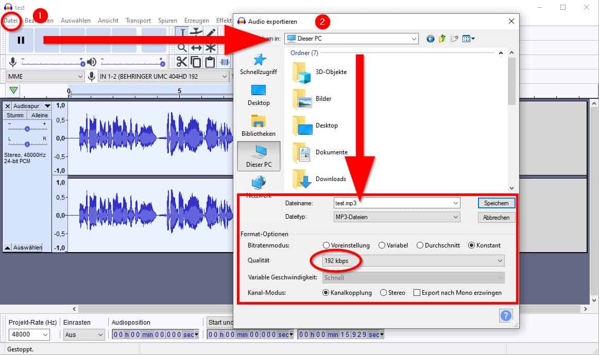Click the Paste clipboard toolbar icon
Image resolution: width=599 pixels, height=355 pixels.
(210, 61)
